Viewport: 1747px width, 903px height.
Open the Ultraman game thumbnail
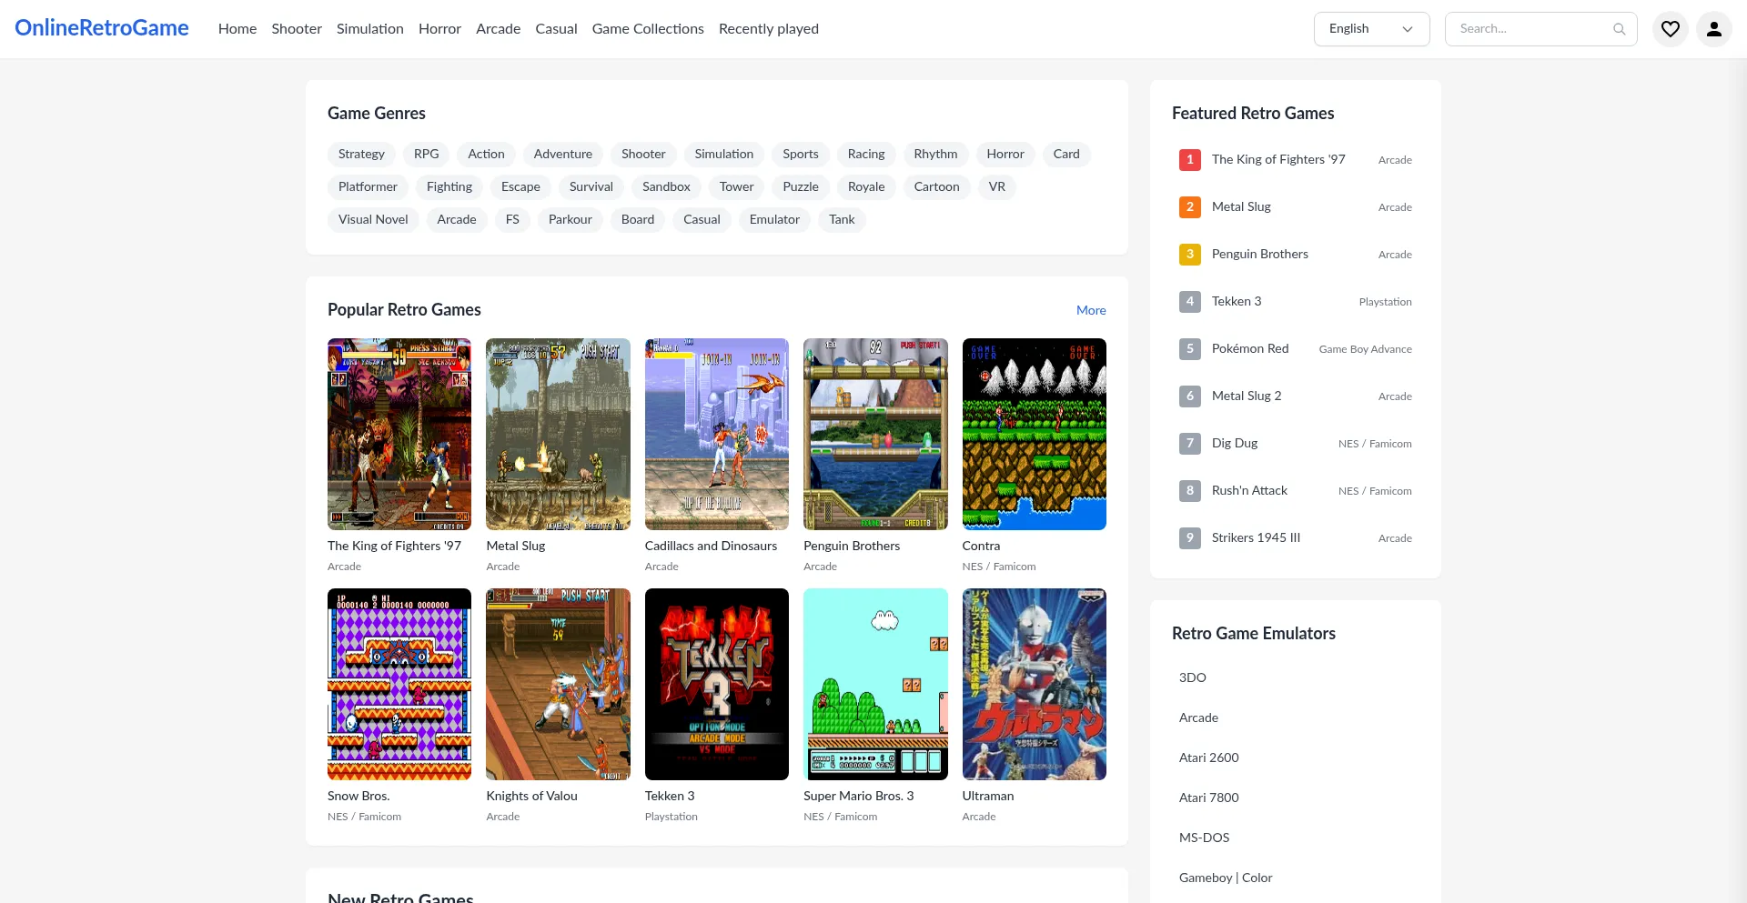1035,685
